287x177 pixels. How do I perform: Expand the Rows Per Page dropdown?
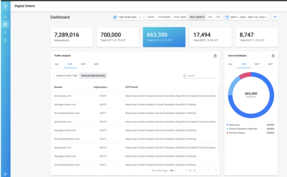pos(173,171)
